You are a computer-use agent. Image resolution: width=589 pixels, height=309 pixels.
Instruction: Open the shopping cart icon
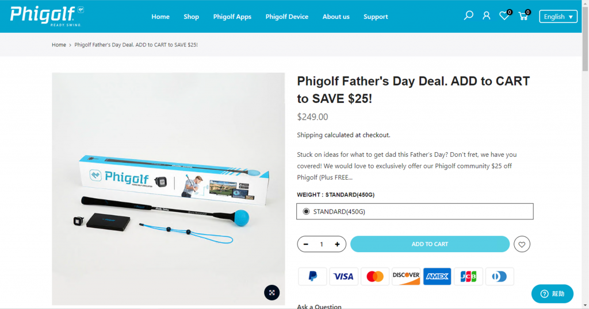pos(523,16)
